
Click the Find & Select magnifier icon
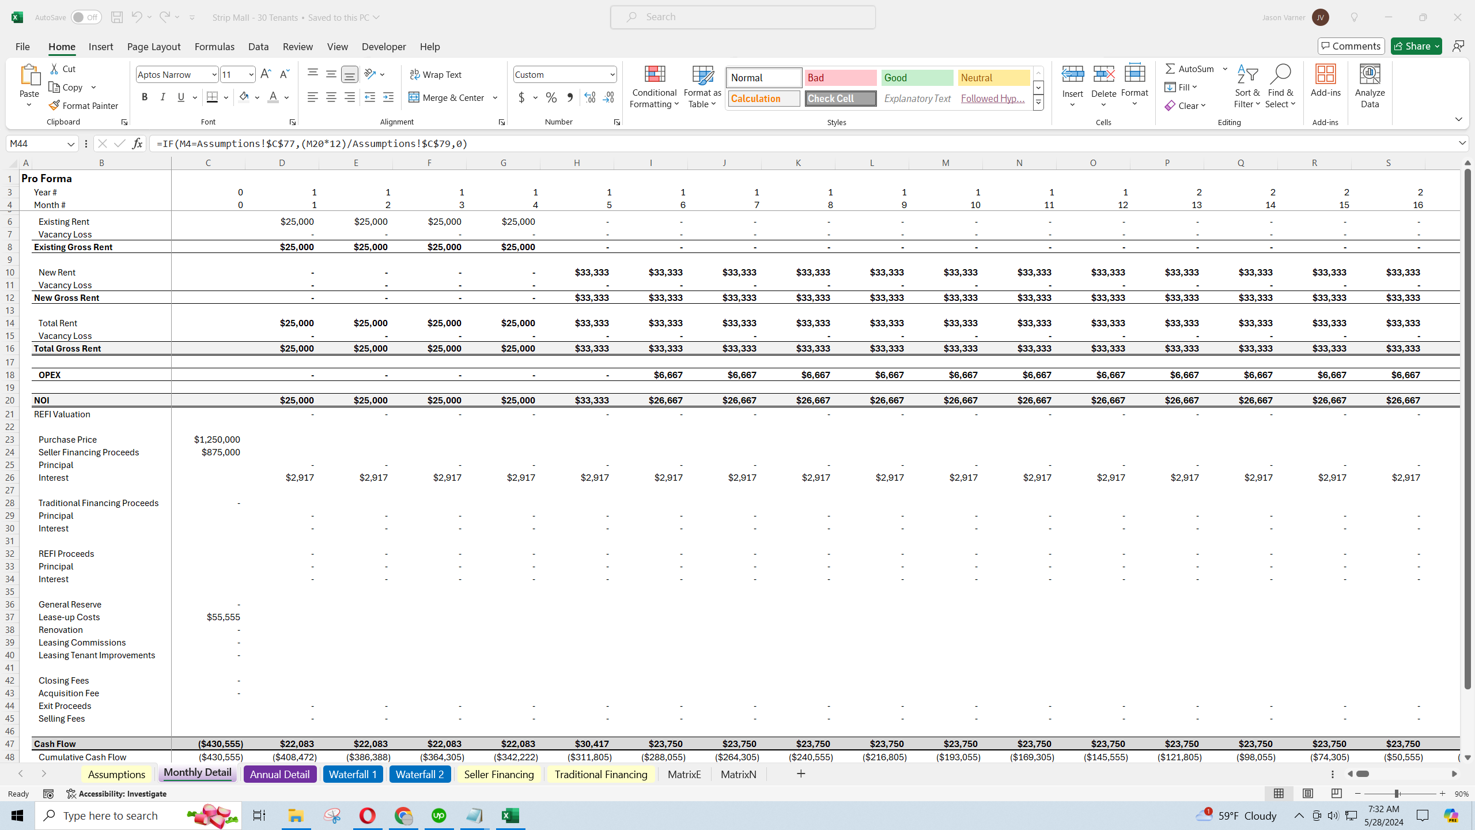click(x=1280, y=74)
